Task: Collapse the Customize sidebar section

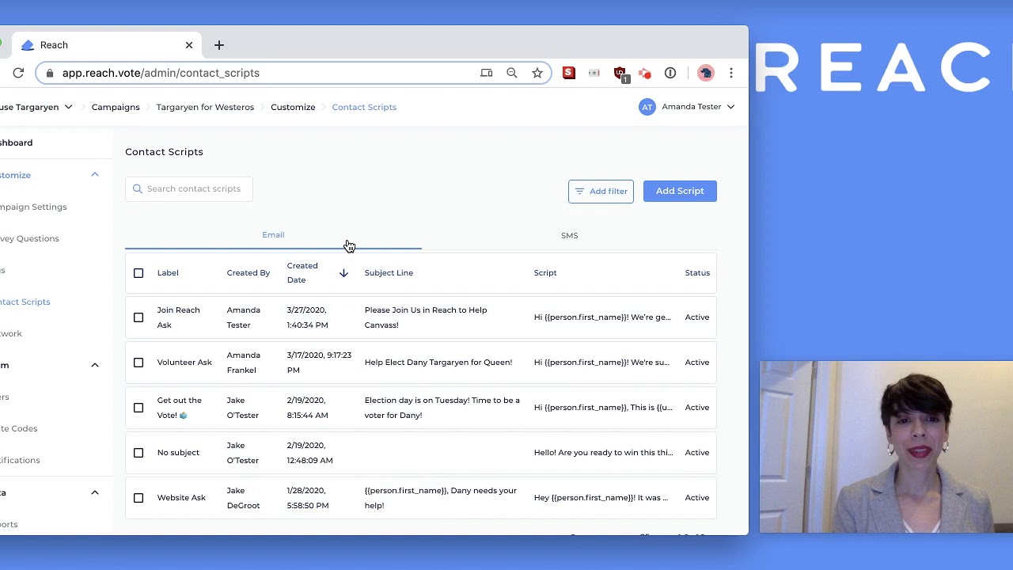Action: [x=95, y=175]
